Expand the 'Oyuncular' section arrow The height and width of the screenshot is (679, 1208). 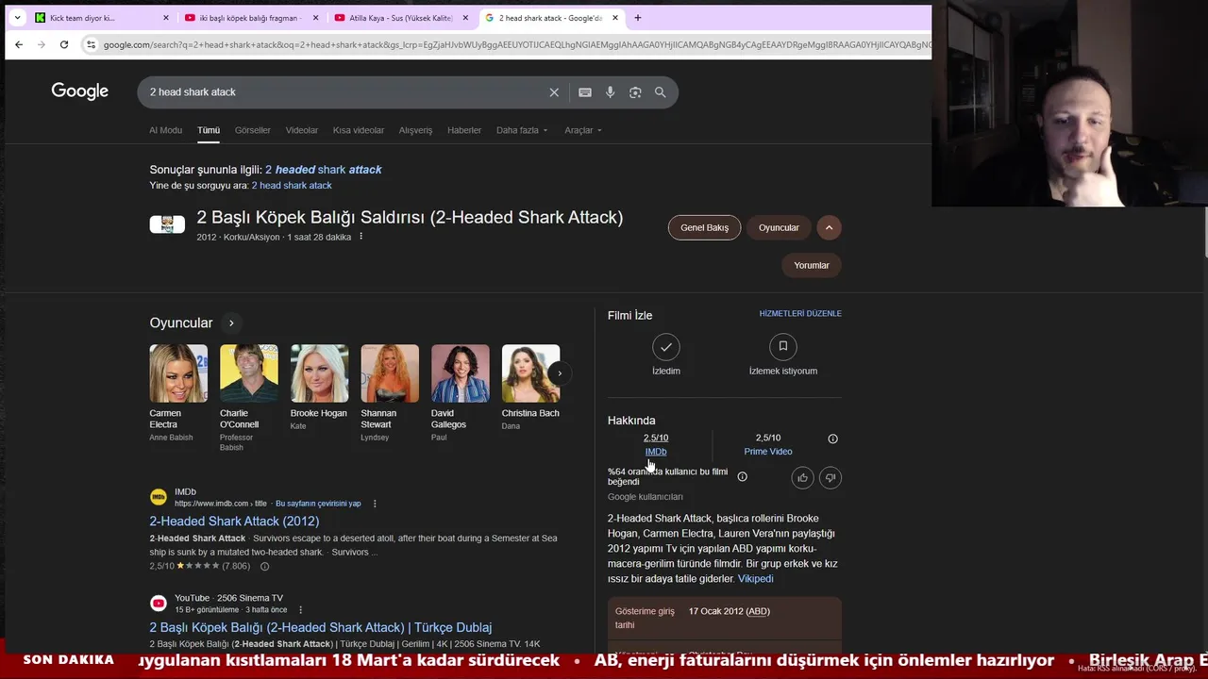coord(231,323)
